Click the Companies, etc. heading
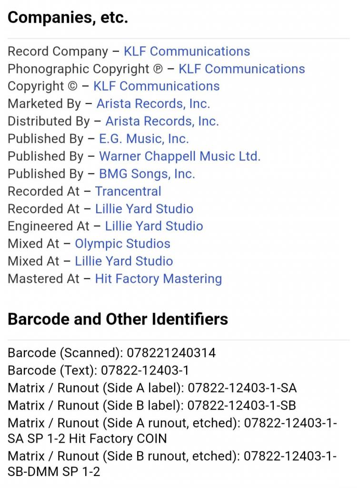This screenshot has height=488, width=357. pyautogui.click(x=68, y=18)
